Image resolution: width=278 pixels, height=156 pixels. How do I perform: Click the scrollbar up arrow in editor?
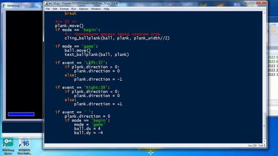pyautogui.click(x=265, y=13)
